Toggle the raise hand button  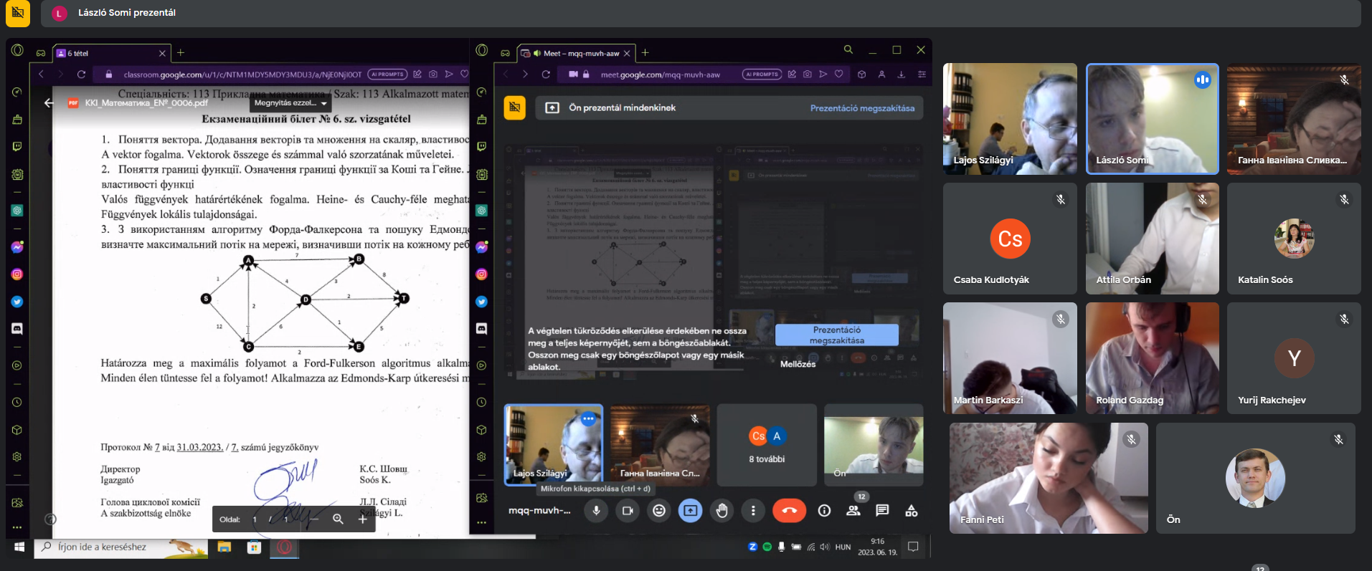pos(722,511)
